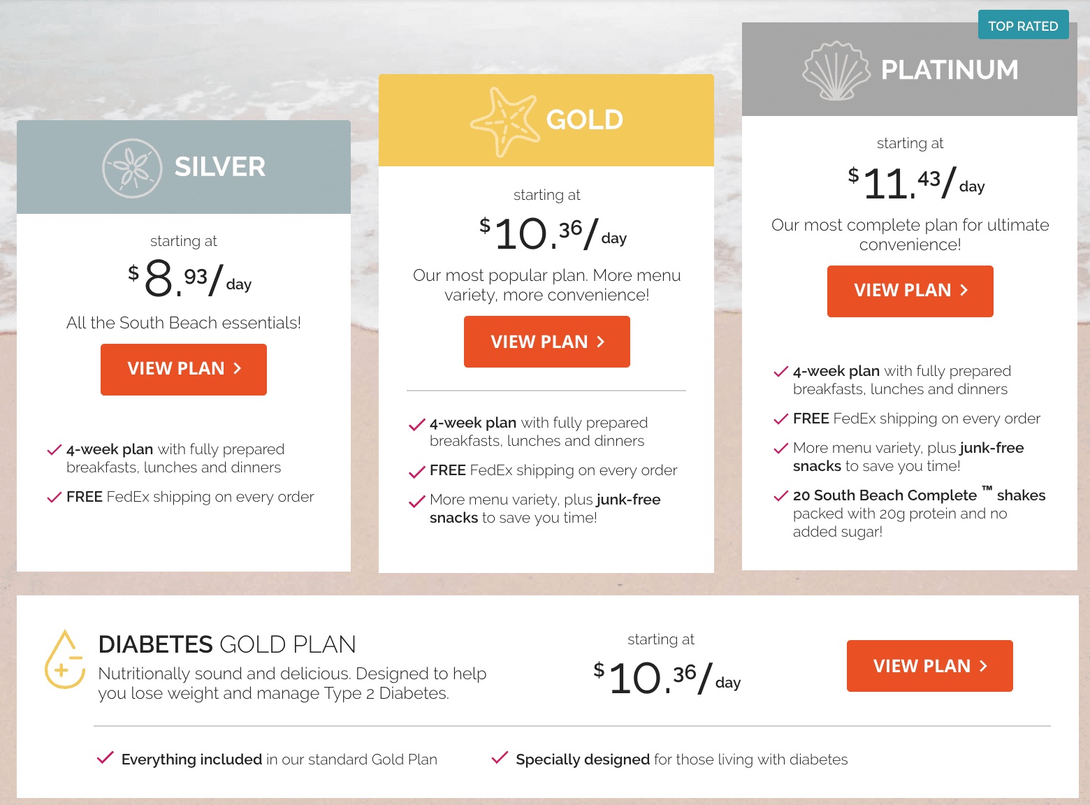This screenshot has height=805, width=1090.
Task: View the Diabetes Gold Plan details
Action: tap(930, 666)
